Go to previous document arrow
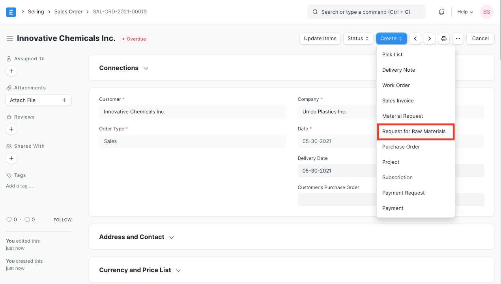The width and height of the screenshot is (501, 284). click(415, 39)
